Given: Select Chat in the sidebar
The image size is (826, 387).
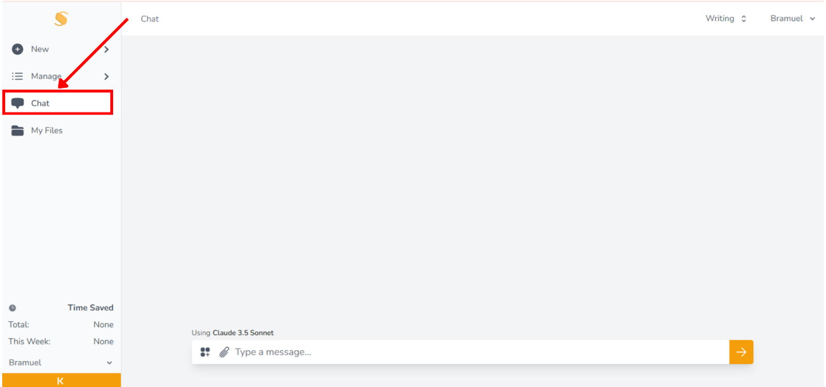Looking at the screenshot, I should tap(58, 103).
